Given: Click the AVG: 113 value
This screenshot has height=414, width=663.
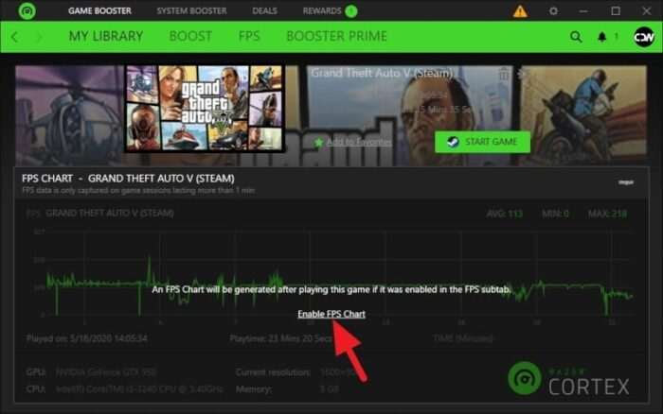Looking at the screenshot, I should (504, 214).
